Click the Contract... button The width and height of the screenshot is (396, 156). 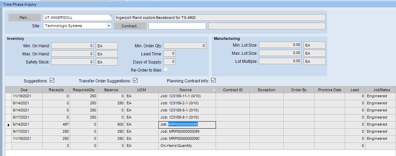point(130,26)
